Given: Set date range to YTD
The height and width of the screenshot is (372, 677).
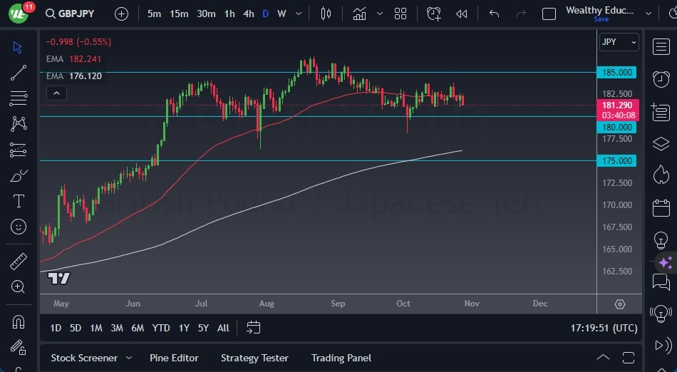Looking at the screenshot, I should (x=160, y=328).
